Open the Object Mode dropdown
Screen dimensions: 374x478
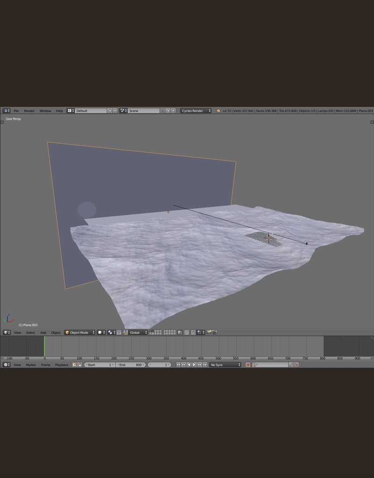tap(79, 332)
